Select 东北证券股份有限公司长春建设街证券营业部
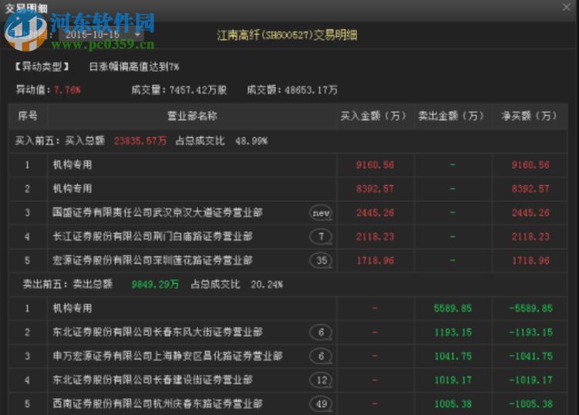This screenshot has height=415, width=579. coord(153,380)
